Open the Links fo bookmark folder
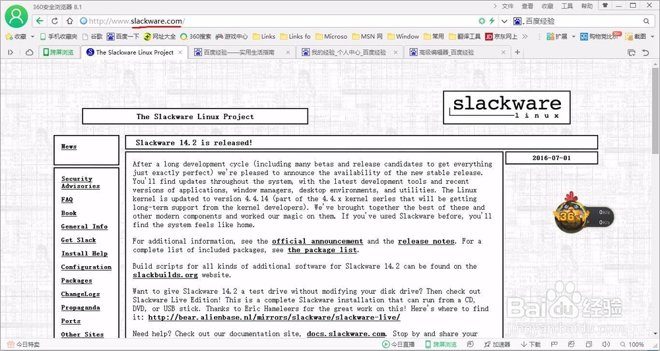The width and height of the screenshot is (660, 351). tap(295, 36)
